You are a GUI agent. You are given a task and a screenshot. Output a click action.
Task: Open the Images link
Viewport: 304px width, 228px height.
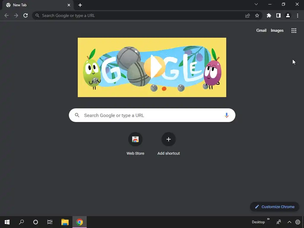click(x=277, y=31)
